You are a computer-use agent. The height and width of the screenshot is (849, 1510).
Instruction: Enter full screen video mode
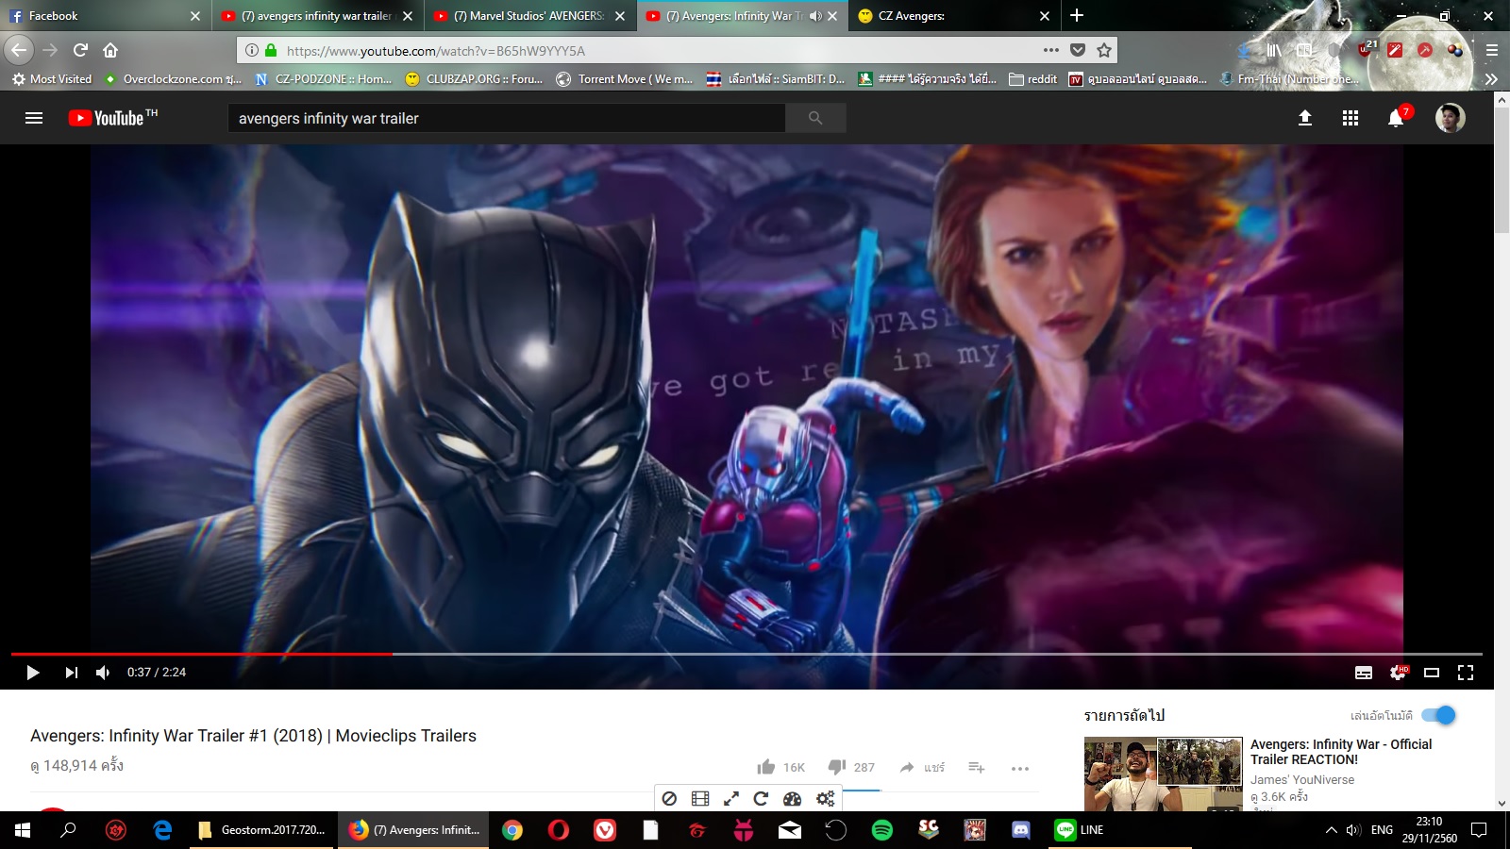coord(1466,673)
